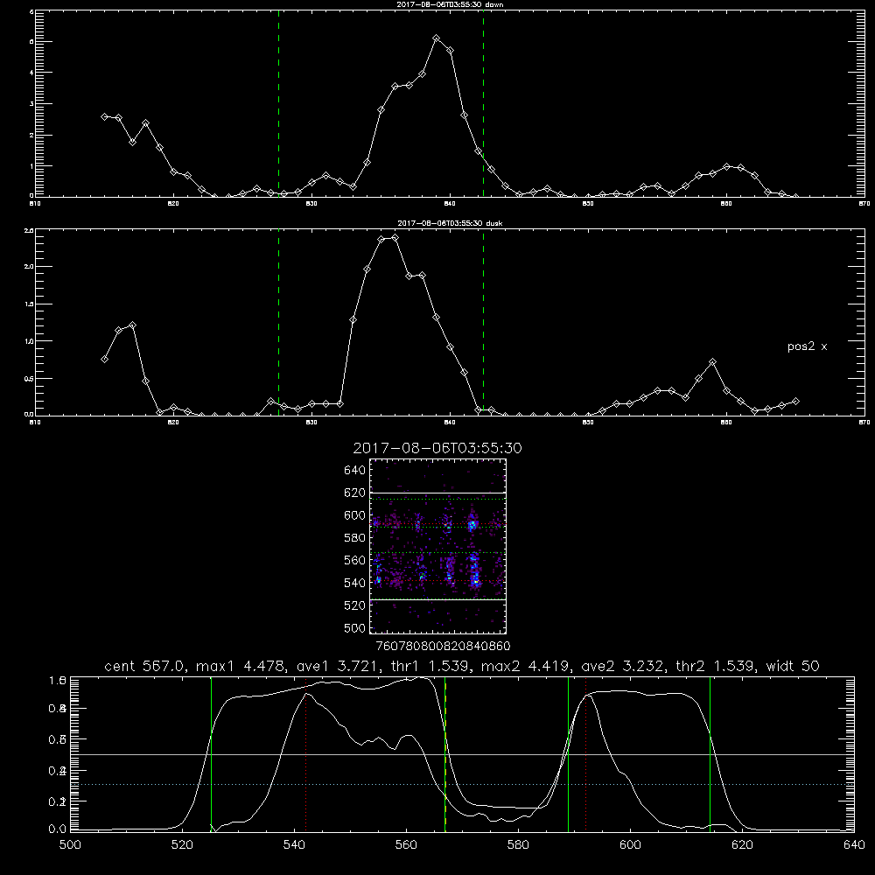Viewport: 875px width, 875px height.
Task: Select the right green dashed line in the dusk plot
Action: [x=483, y=322]
